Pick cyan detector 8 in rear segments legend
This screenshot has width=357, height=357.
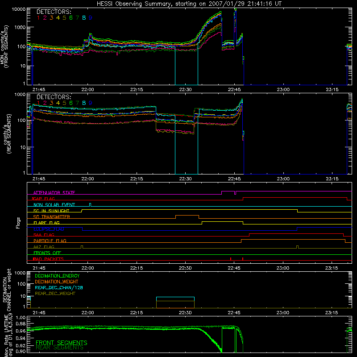point(84,103)
